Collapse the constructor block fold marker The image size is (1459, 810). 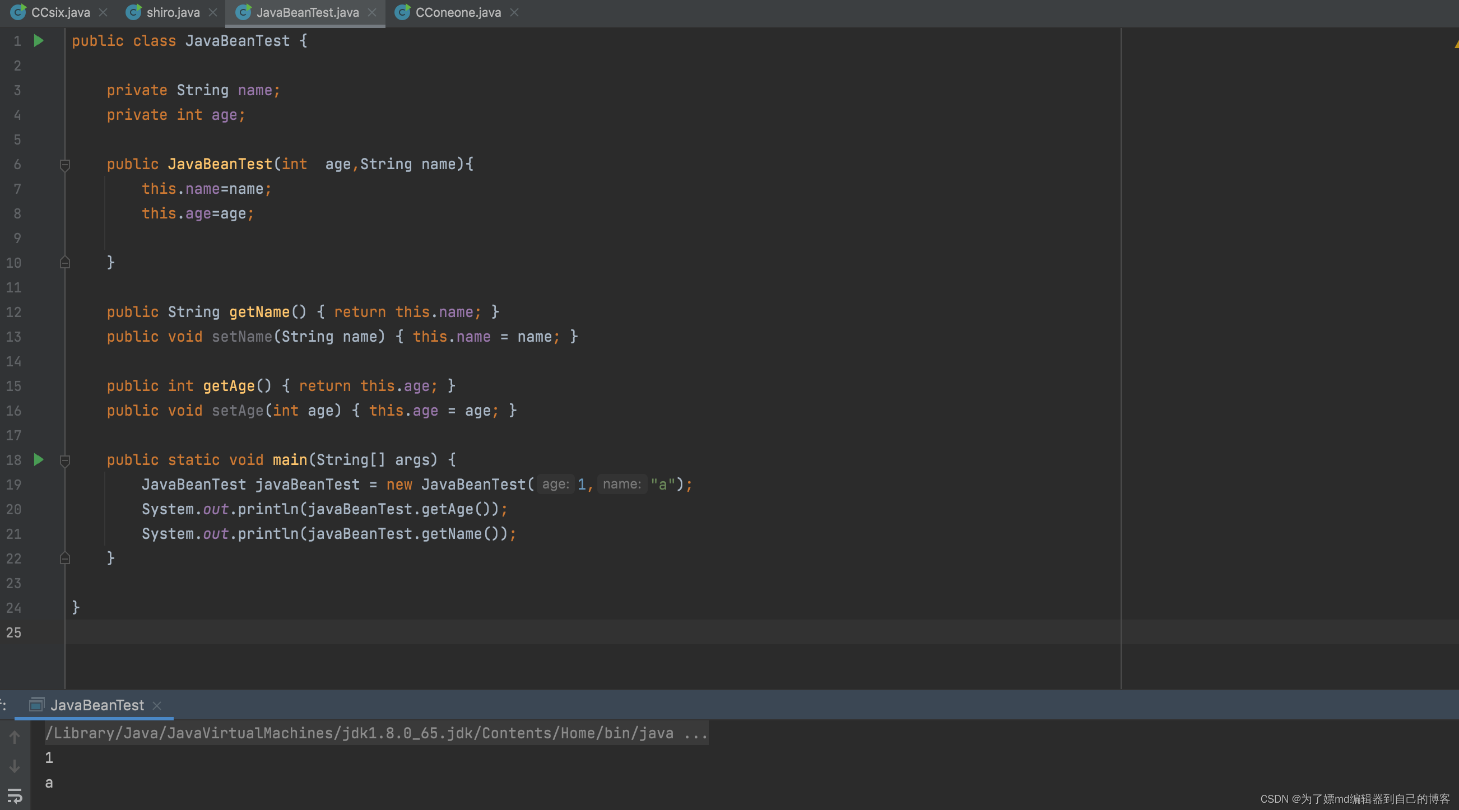65,165
